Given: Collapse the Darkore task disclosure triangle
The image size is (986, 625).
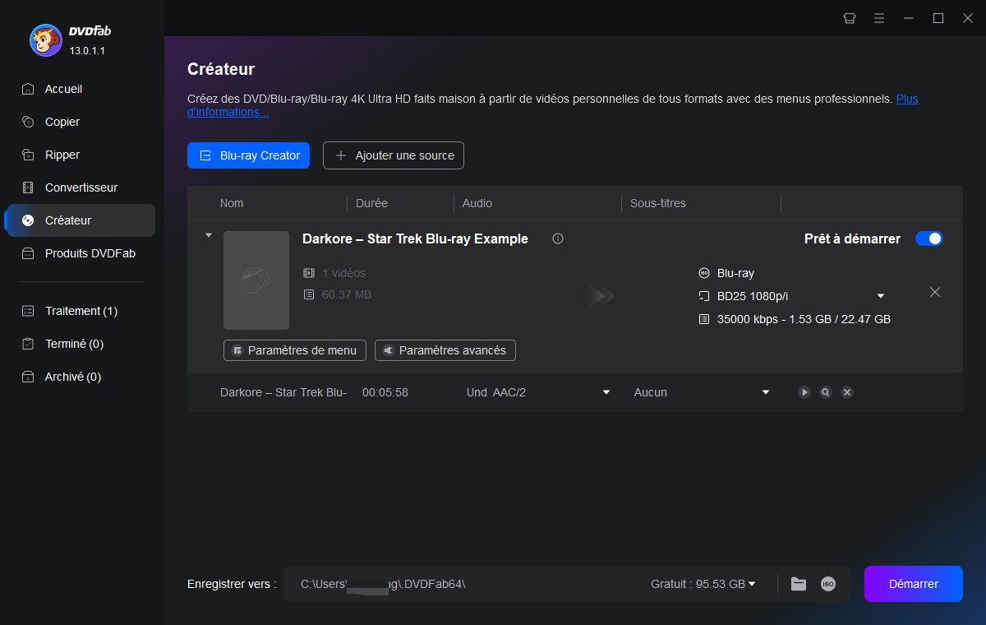Looking at the screenshot, I should point(209,235).
